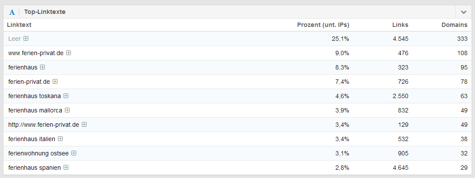Collapse the Top-Linktexte panel with the chevron
The image size is (475, 178).
tap(464, 12)
